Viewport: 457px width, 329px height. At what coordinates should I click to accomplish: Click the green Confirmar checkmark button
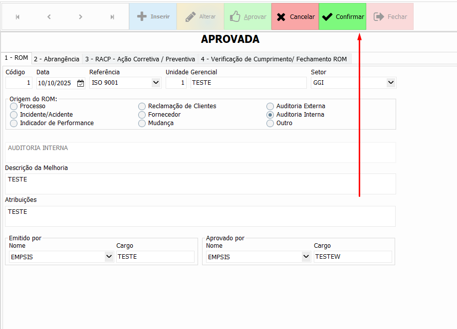point(342,17)
